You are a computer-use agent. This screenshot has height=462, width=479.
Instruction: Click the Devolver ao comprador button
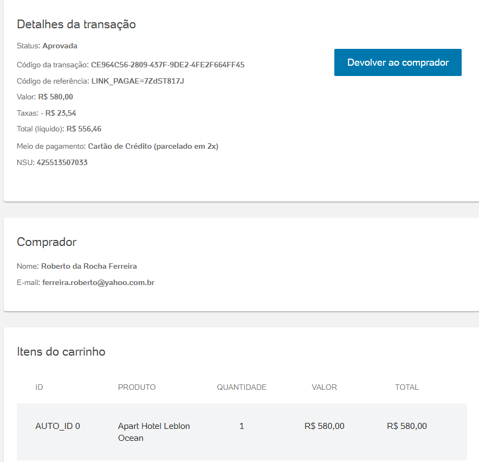tap(398, 62)
